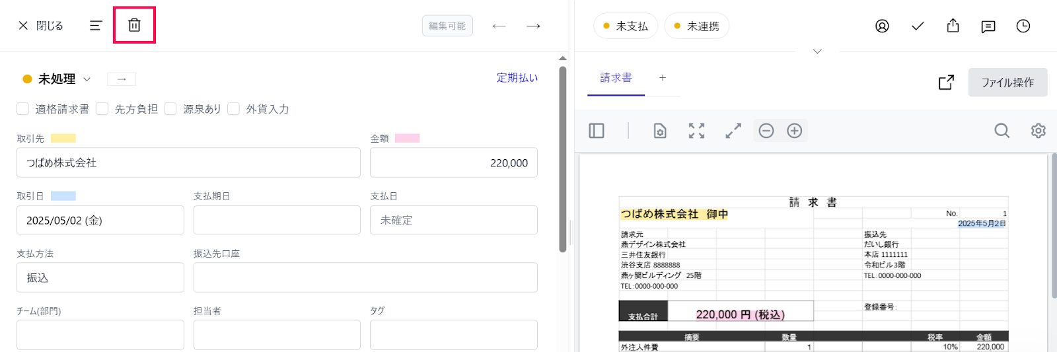
Task: Click the status advance arrow button beside 未処理
Action: pos(122,79)
